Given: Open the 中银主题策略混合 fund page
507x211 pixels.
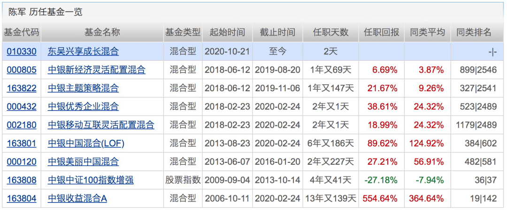Looking at the screenshot, I should click(84, 88).
